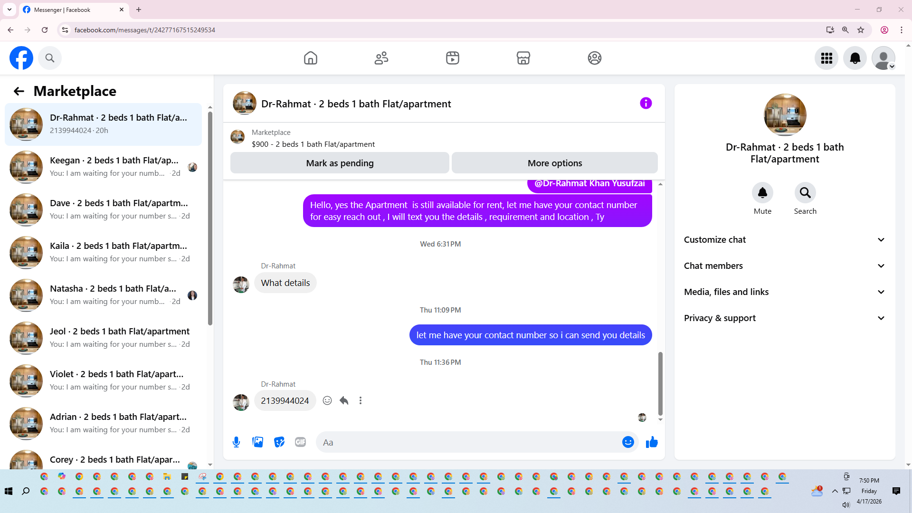Click More options button

(x=554, y=163)
